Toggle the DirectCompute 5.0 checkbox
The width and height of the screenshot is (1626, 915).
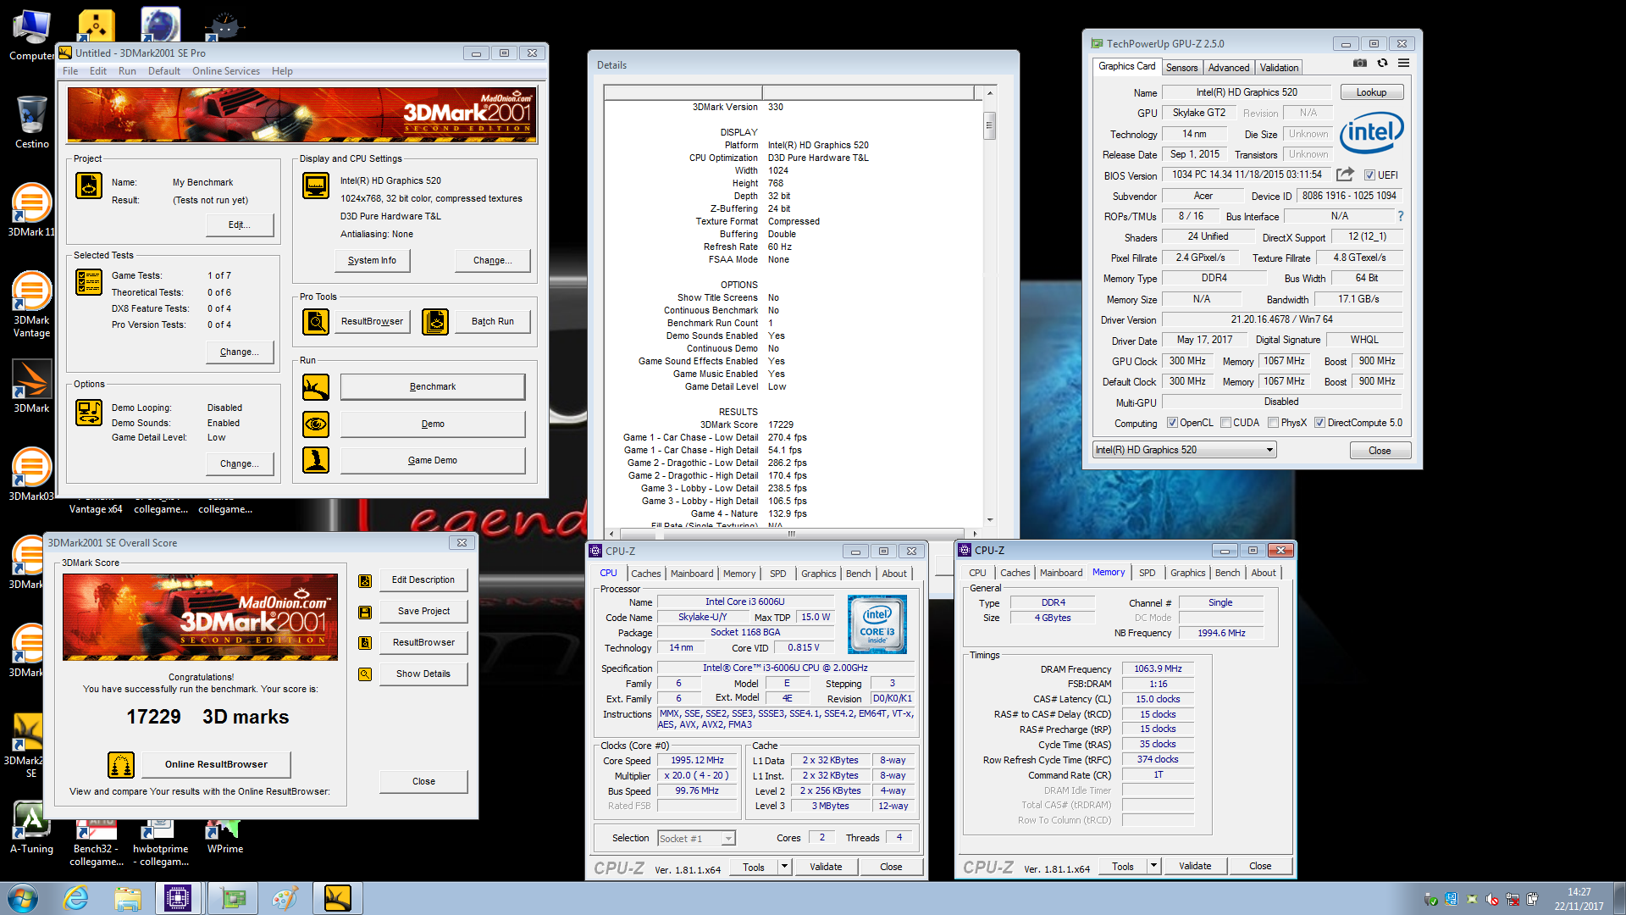point(1319,423)
